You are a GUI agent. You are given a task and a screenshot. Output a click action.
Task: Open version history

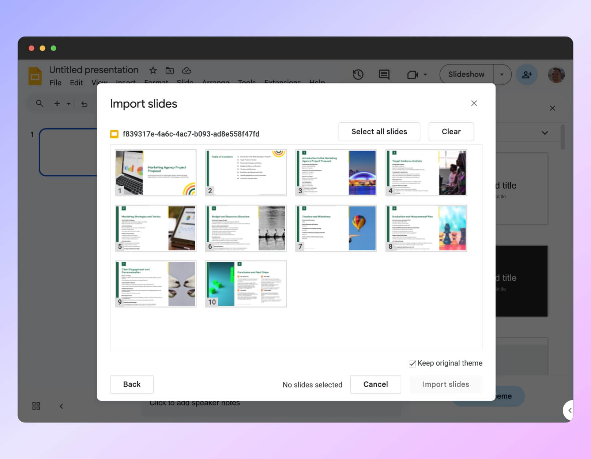[358, 74]
